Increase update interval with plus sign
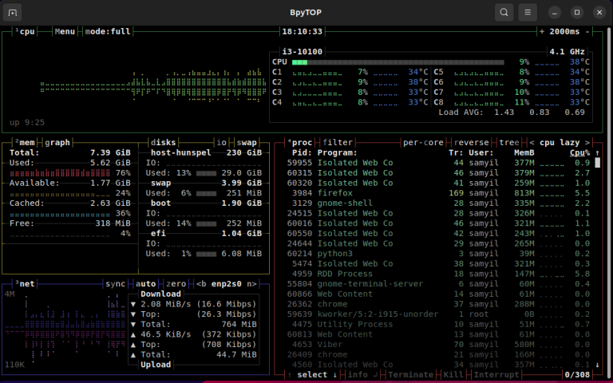This screenshot has height=383, width=613. click(x=542, y=32)
